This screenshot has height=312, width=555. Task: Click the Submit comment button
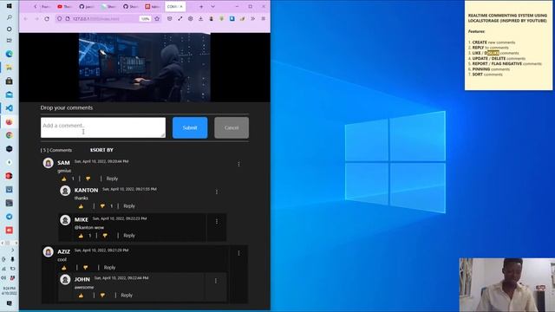(x=190, y=127)
